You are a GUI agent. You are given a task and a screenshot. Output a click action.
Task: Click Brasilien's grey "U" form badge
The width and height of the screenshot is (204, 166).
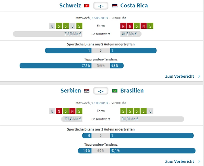(x=151, y=111)
